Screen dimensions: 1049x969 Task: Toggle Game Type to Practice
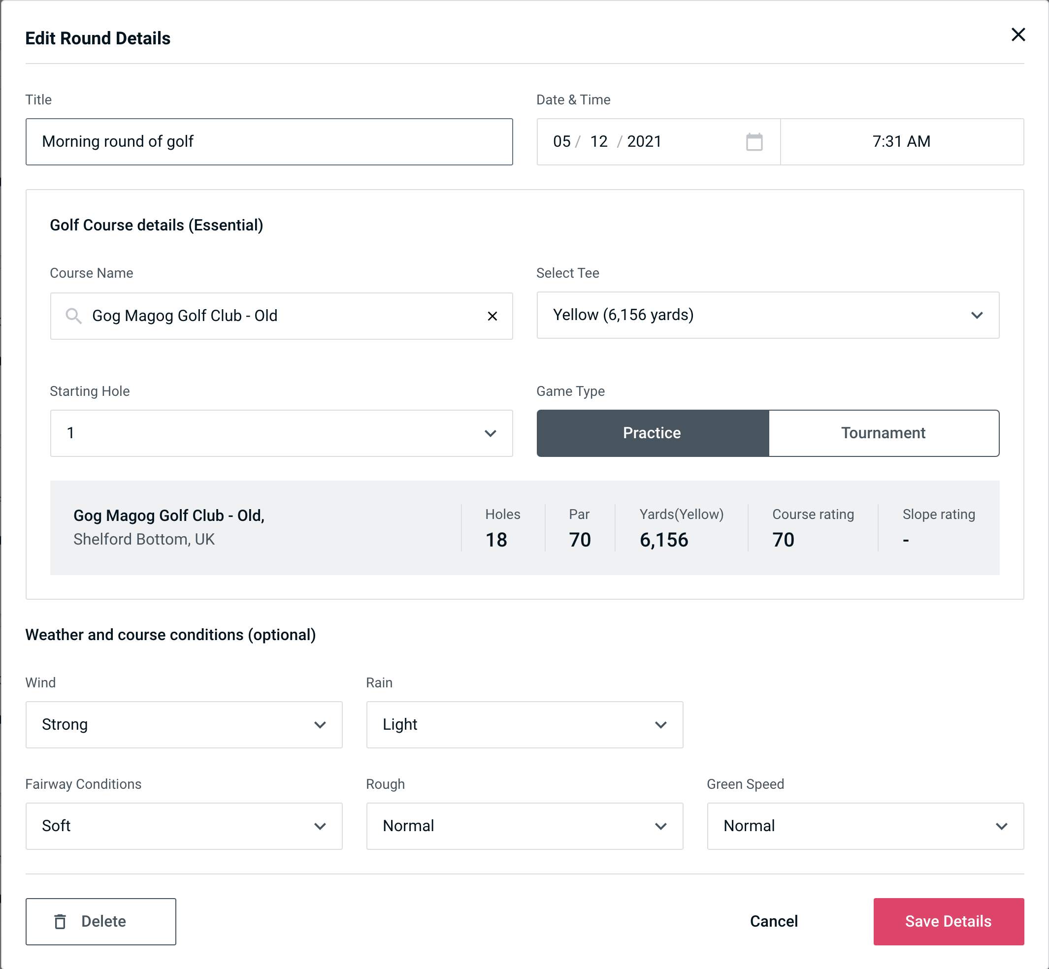[x=653, y=433]
